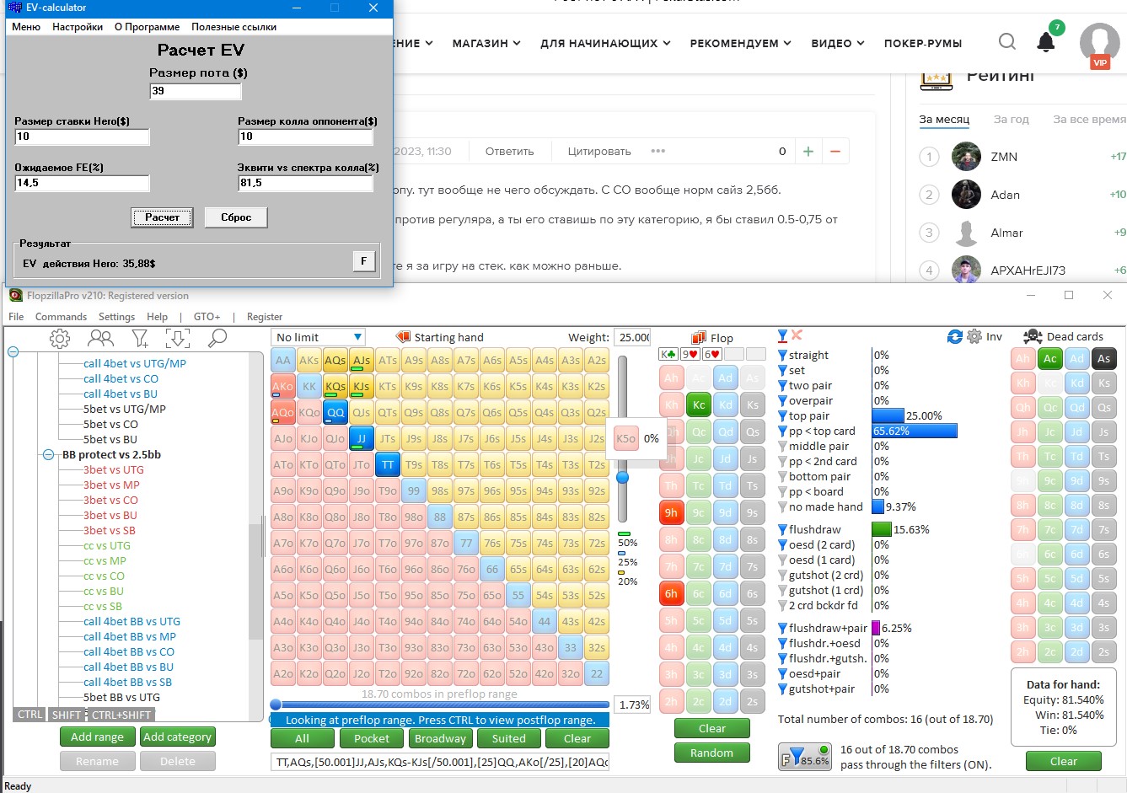Expand the МАГАЗИН website menu dropdown
1127x793 pixels.
tap(486, 43)
